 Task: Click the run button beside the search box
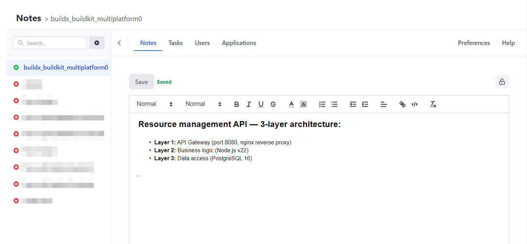pyautogui.click(x=97, y=43)
